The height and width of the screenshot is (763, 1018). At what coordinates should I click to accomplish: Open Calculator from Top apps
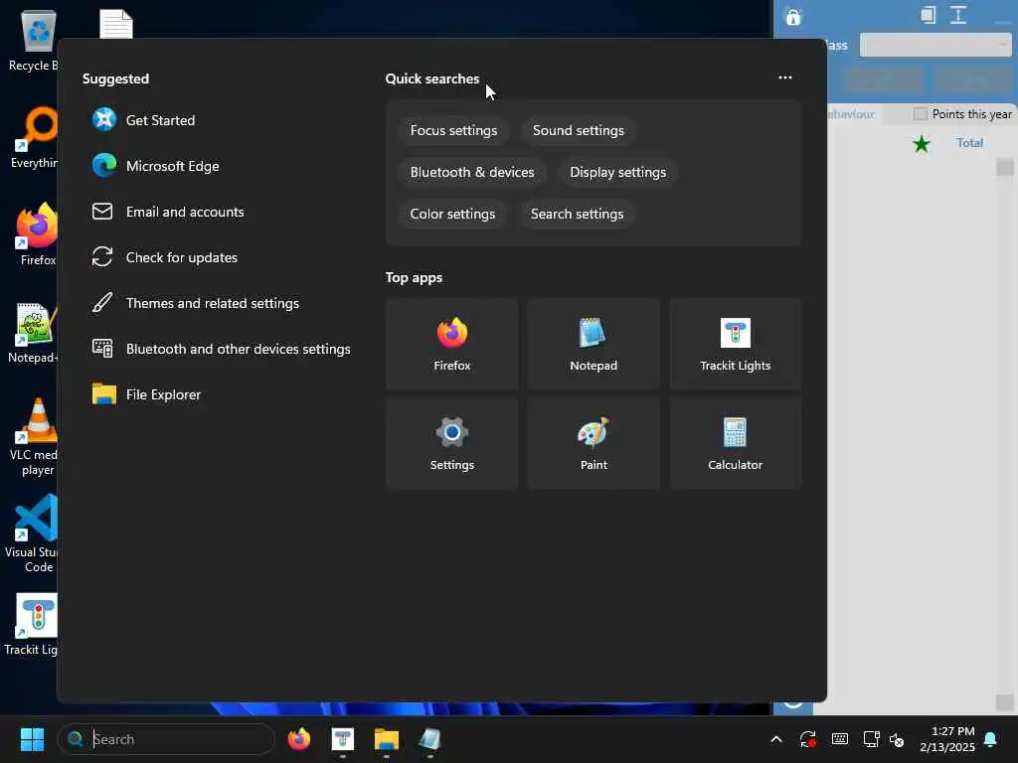(x=735, y=443)
